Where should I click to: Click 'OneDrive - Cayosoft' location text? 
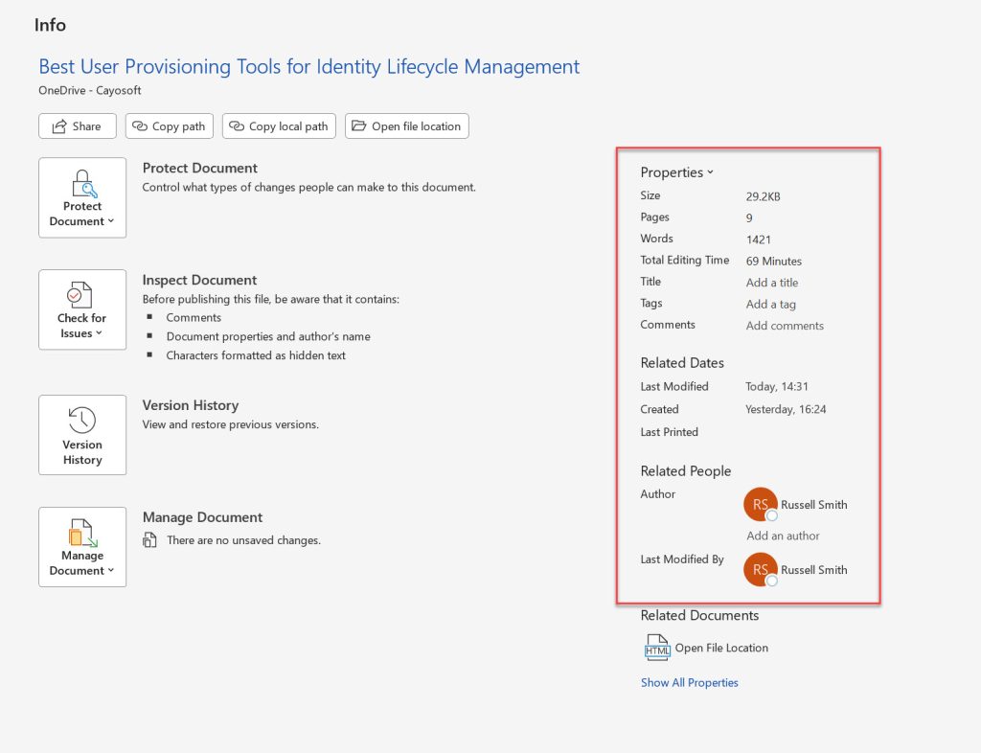tap(89, 90)
